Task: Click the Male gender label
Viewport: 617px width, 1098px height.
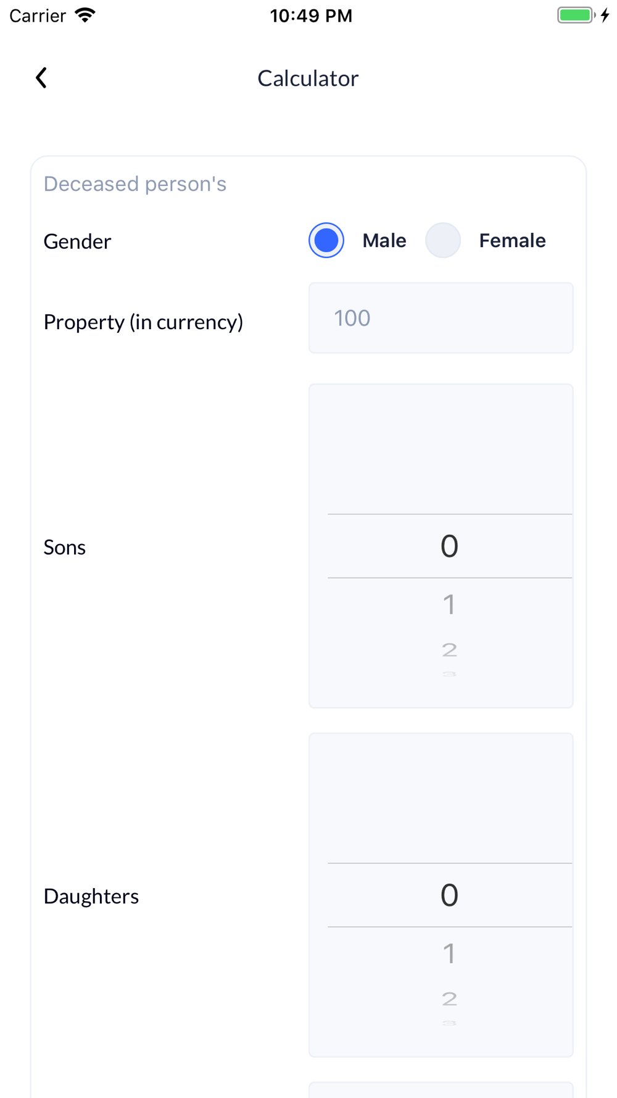Action: click(384, 240)
